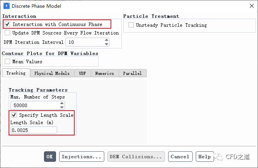Cancel the dialog changes
Viewport: 258px width, 168px height.
point(180,157)
